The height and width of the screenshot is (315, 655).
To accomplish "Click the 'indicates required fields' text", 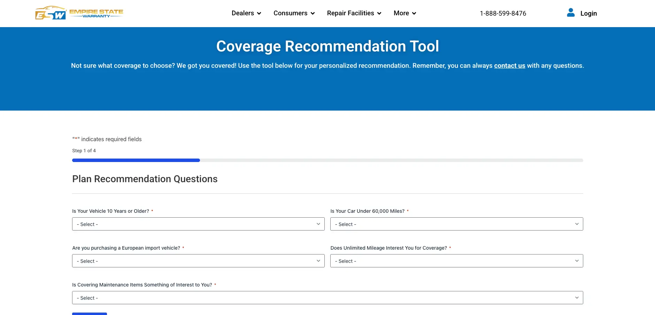I will [x=107, y=139].
